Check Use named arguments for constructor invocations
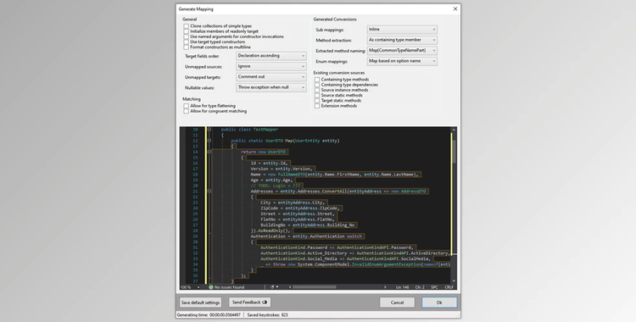The height and width of the screenshot is (322, 636). 187,36
